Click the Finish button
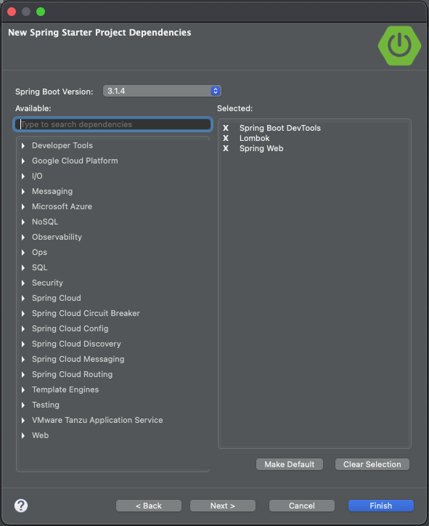This screenshot has height=526, width=429. [381, 506]
